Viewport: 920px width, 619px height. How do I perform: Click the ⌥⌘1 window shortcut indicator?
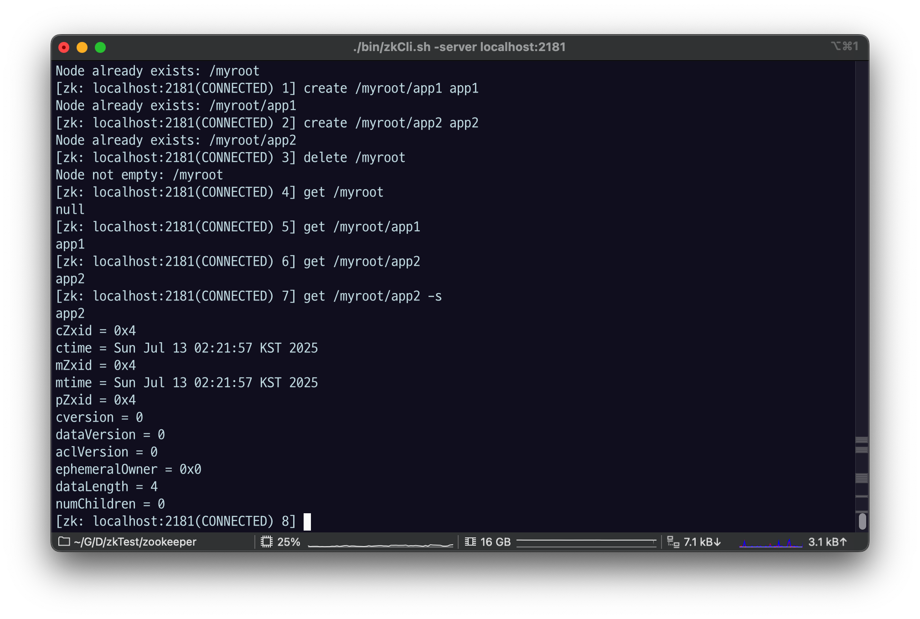[844, 46]
